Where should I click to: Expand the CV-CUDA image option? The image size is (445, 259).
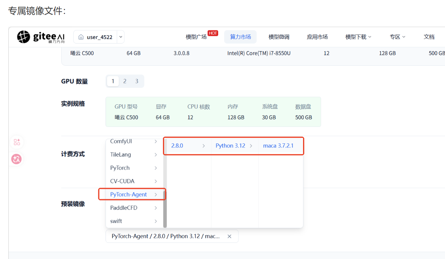click(134, 181)
